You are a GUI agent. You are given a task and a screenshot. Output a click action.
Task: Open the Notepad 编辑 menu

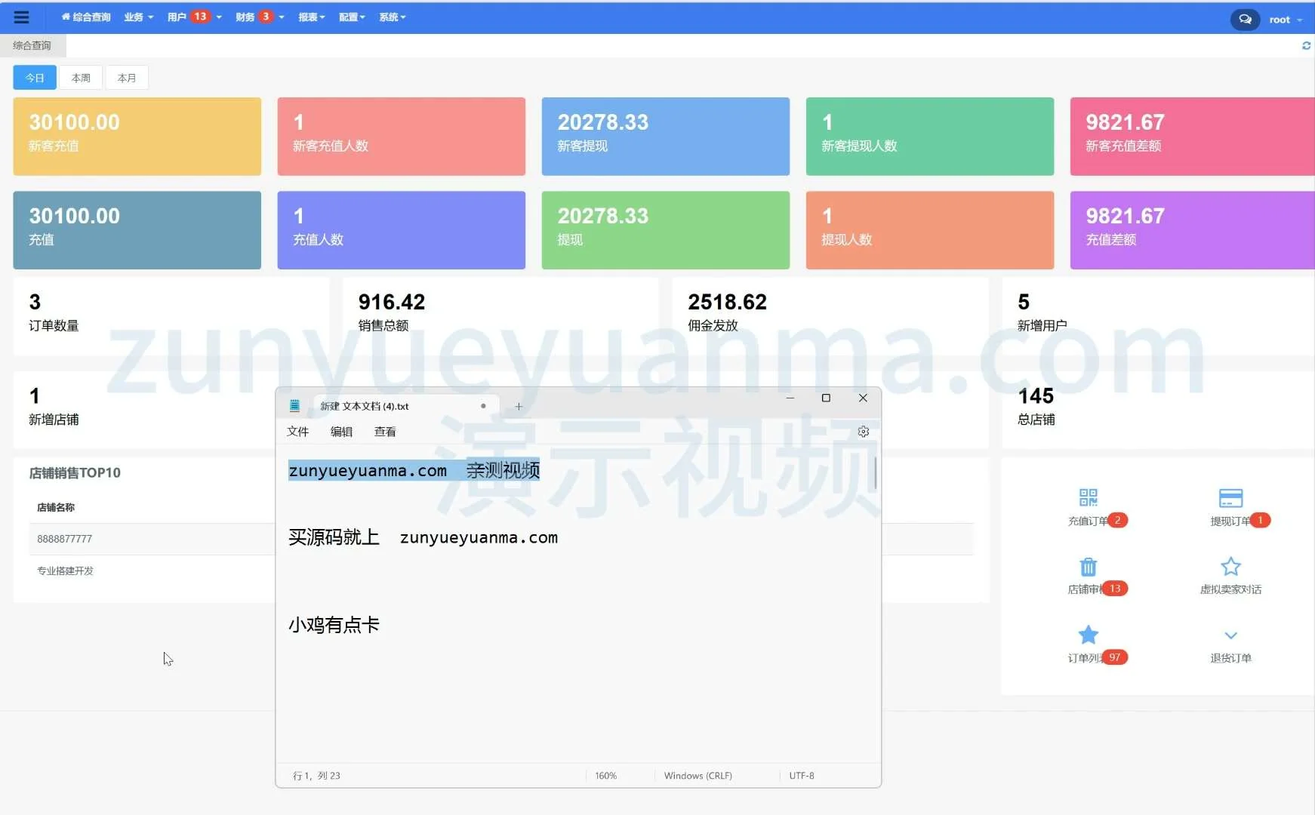pos(341,432)
